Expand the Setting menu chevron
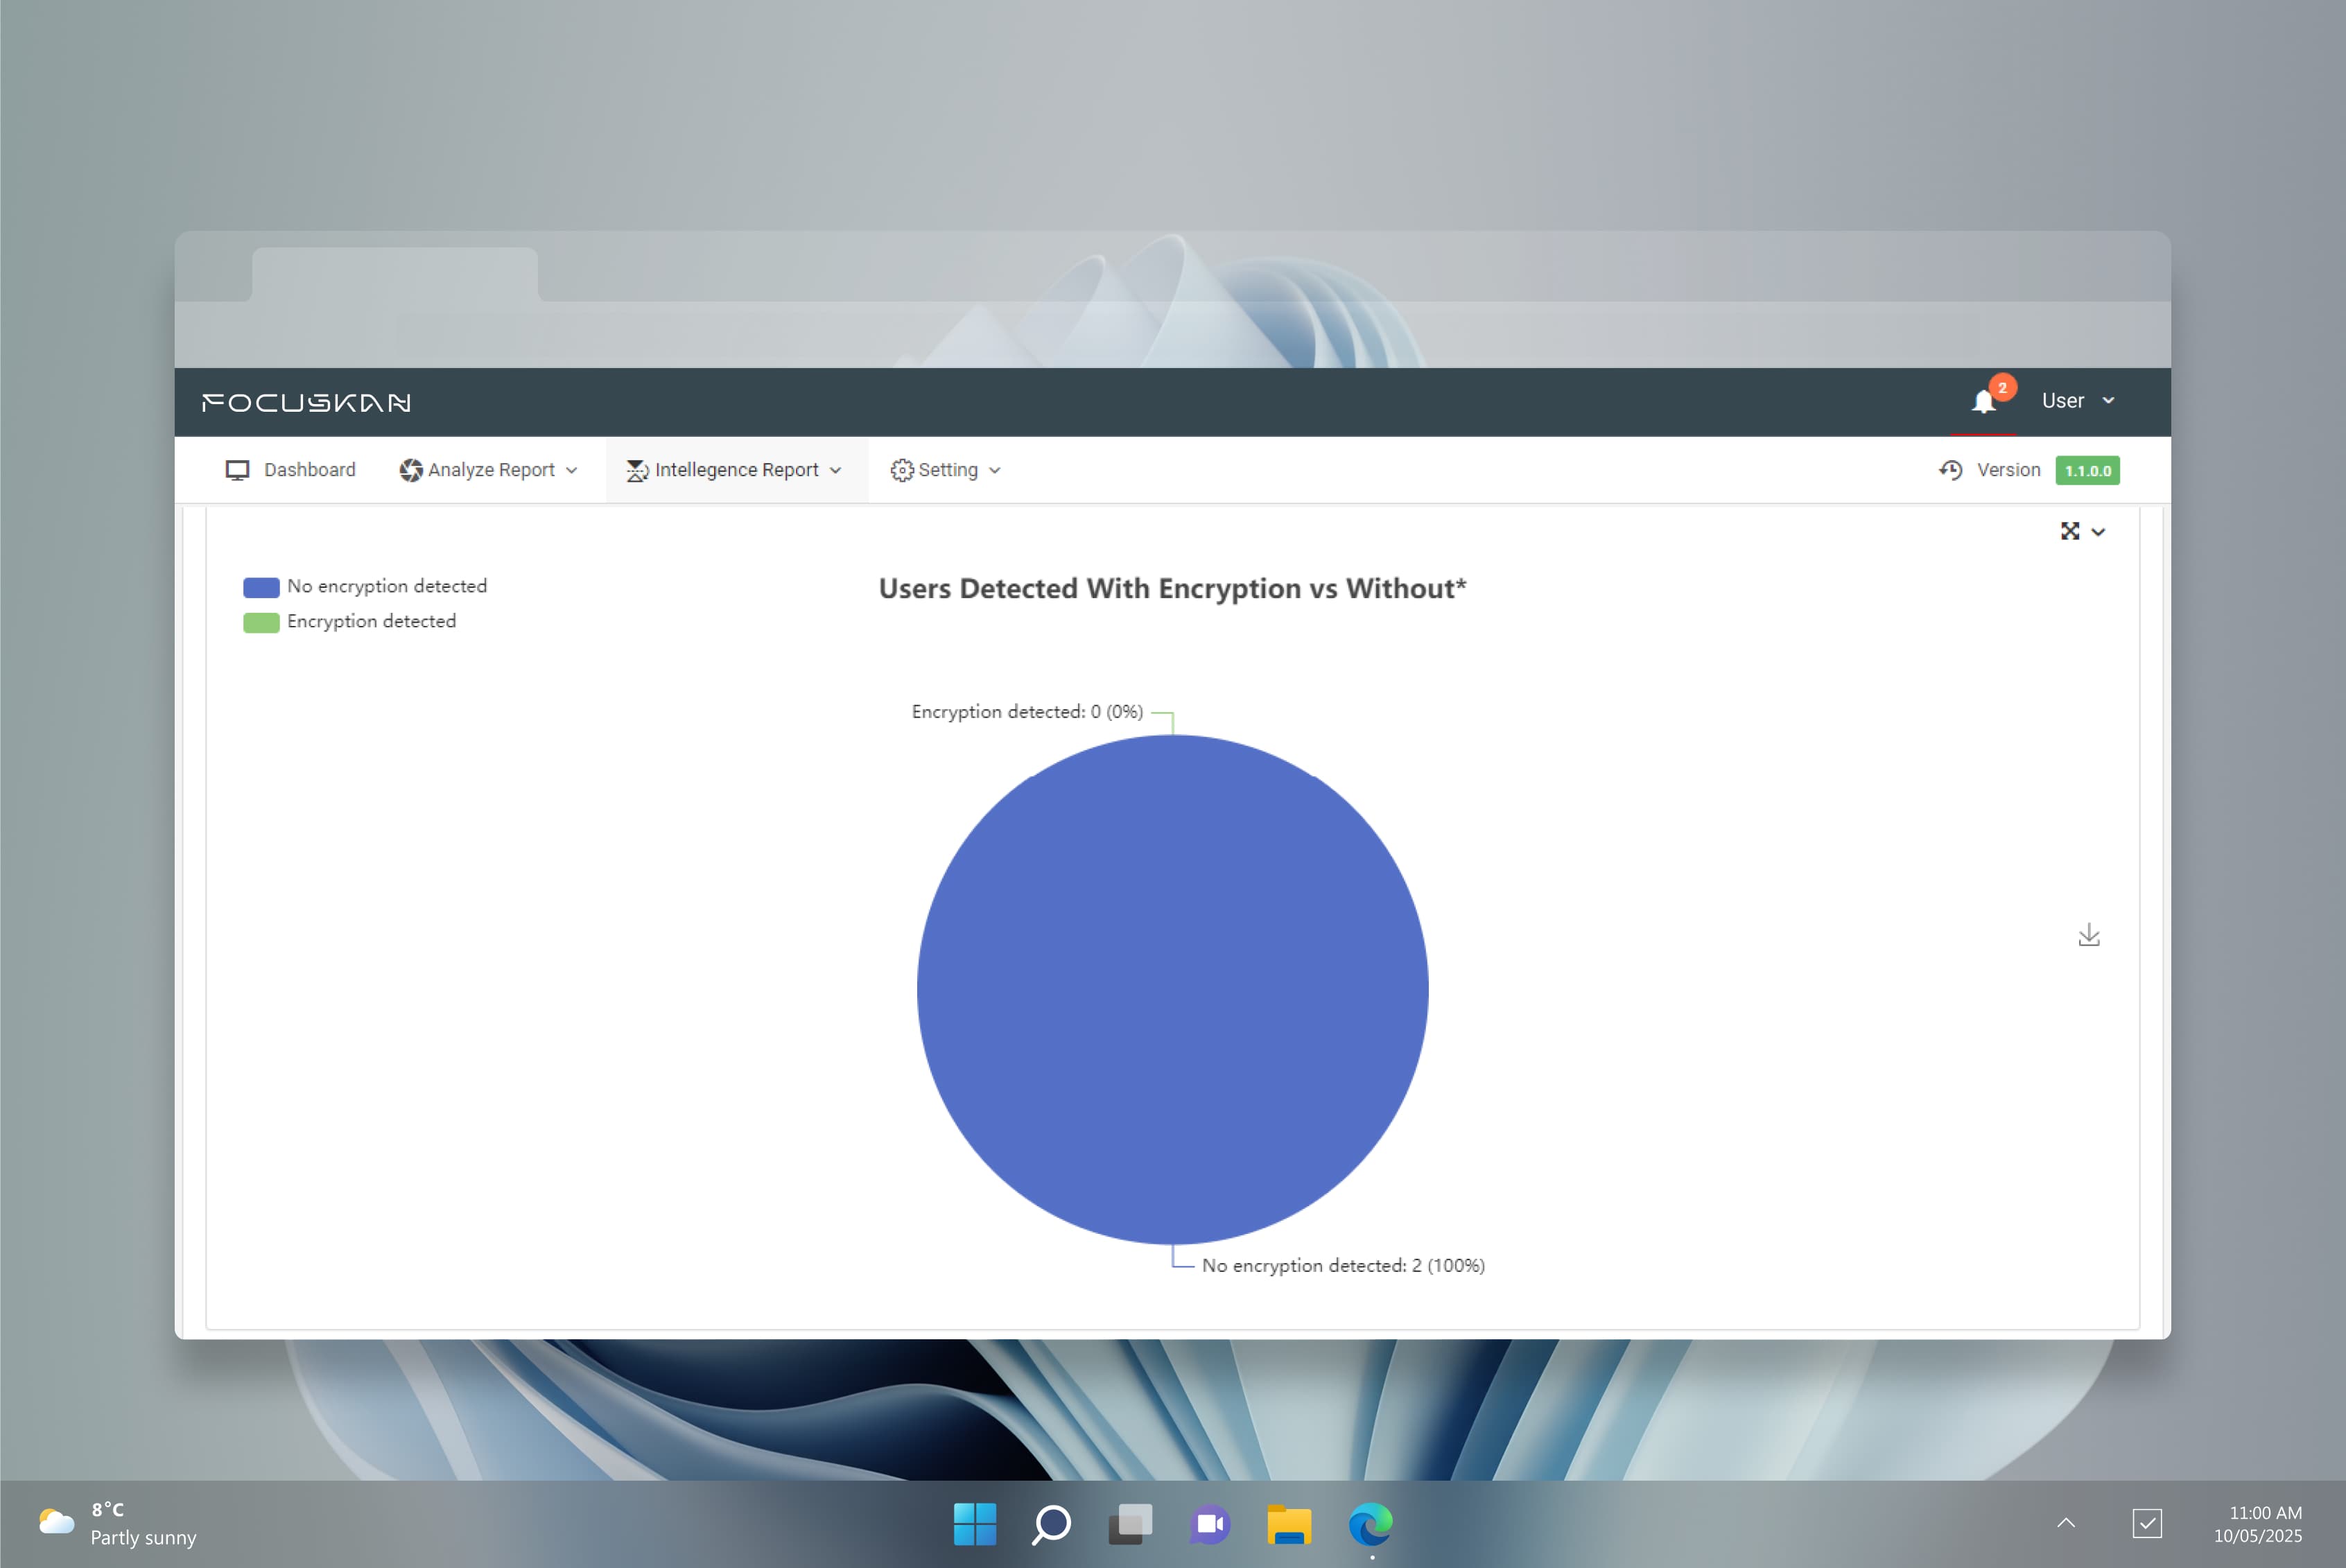 tap(995, 470)
